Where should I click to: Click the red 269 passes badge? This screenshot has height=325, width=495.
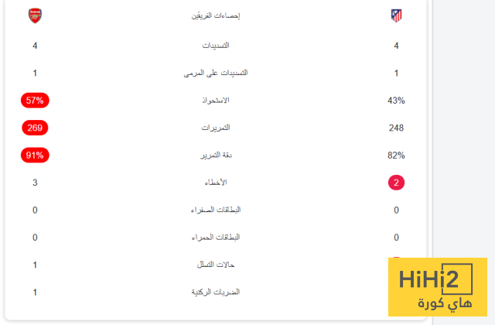pyautogui.click(x=35, y=128)
